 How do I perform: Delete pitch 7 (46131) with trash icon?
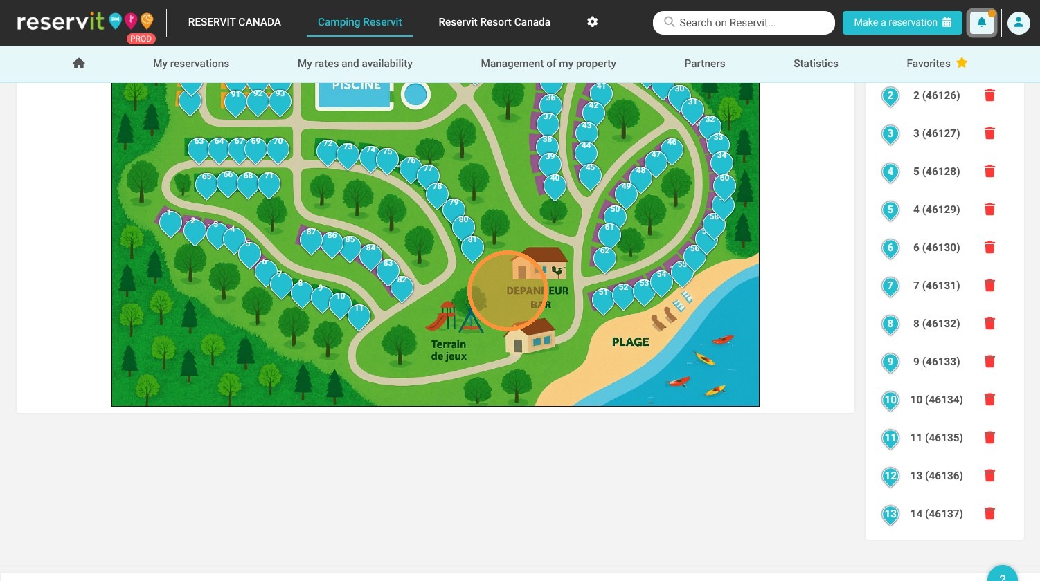pyautogui.click(x=989, y=286)
